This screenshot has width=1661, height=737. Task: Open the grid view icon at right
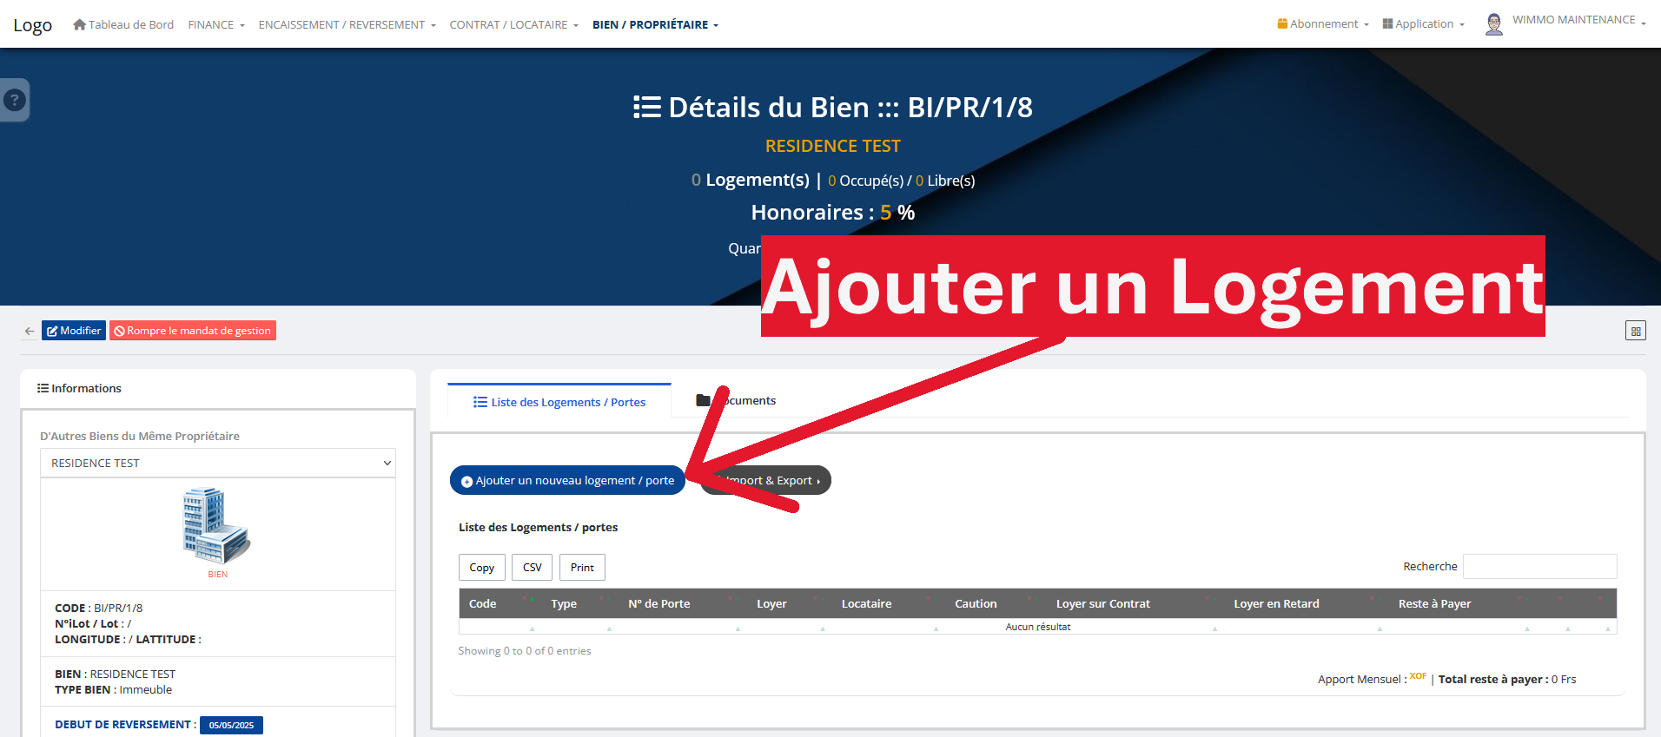tap(1635, 331)
